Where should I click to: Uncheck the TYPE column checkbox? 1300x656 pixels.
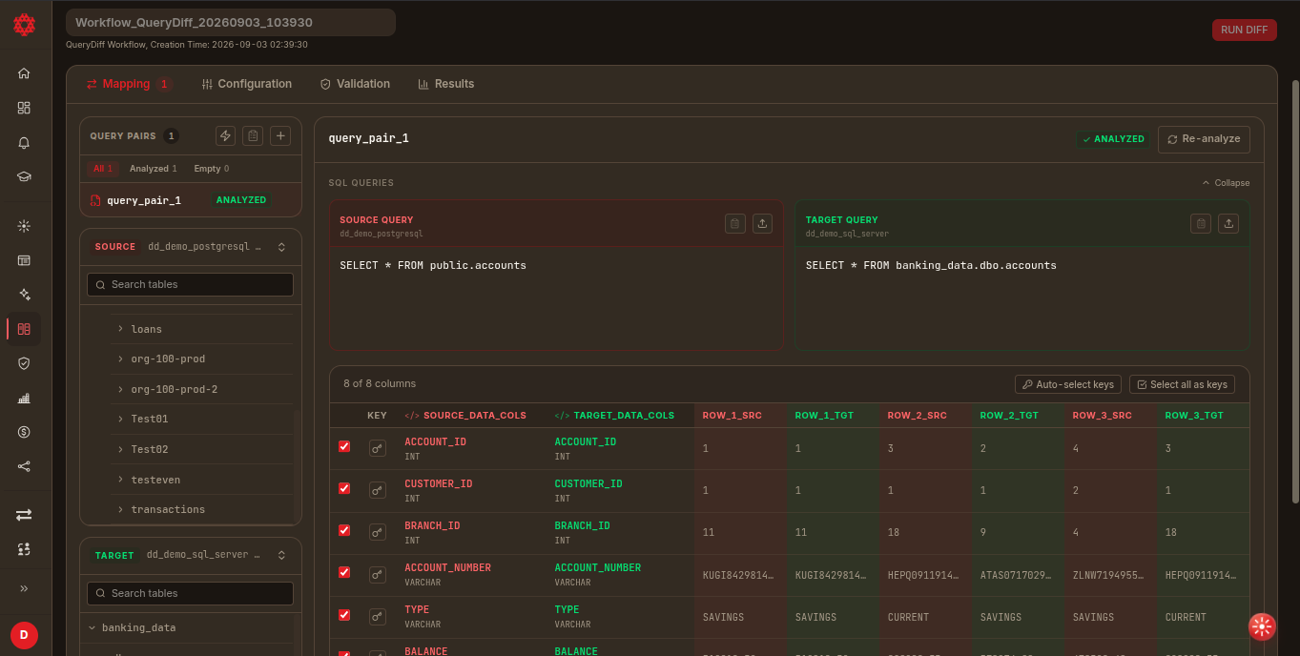344,614
